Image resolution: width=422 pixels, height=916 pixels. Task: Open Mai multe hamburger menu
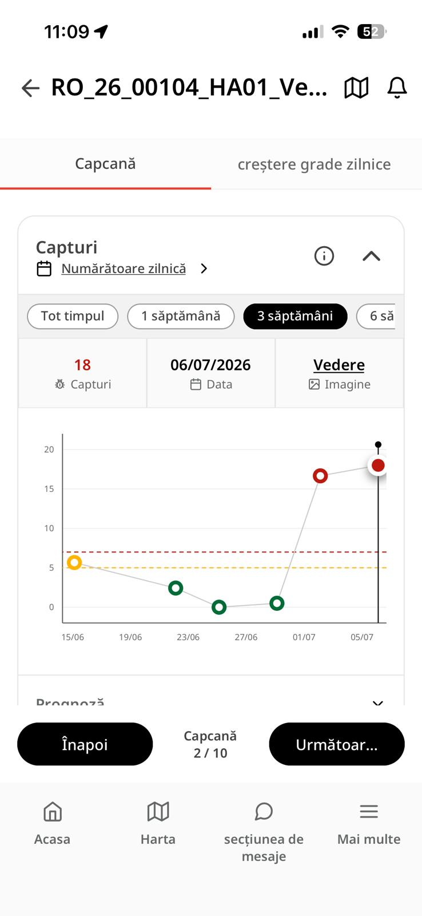(x=369, y=811)
